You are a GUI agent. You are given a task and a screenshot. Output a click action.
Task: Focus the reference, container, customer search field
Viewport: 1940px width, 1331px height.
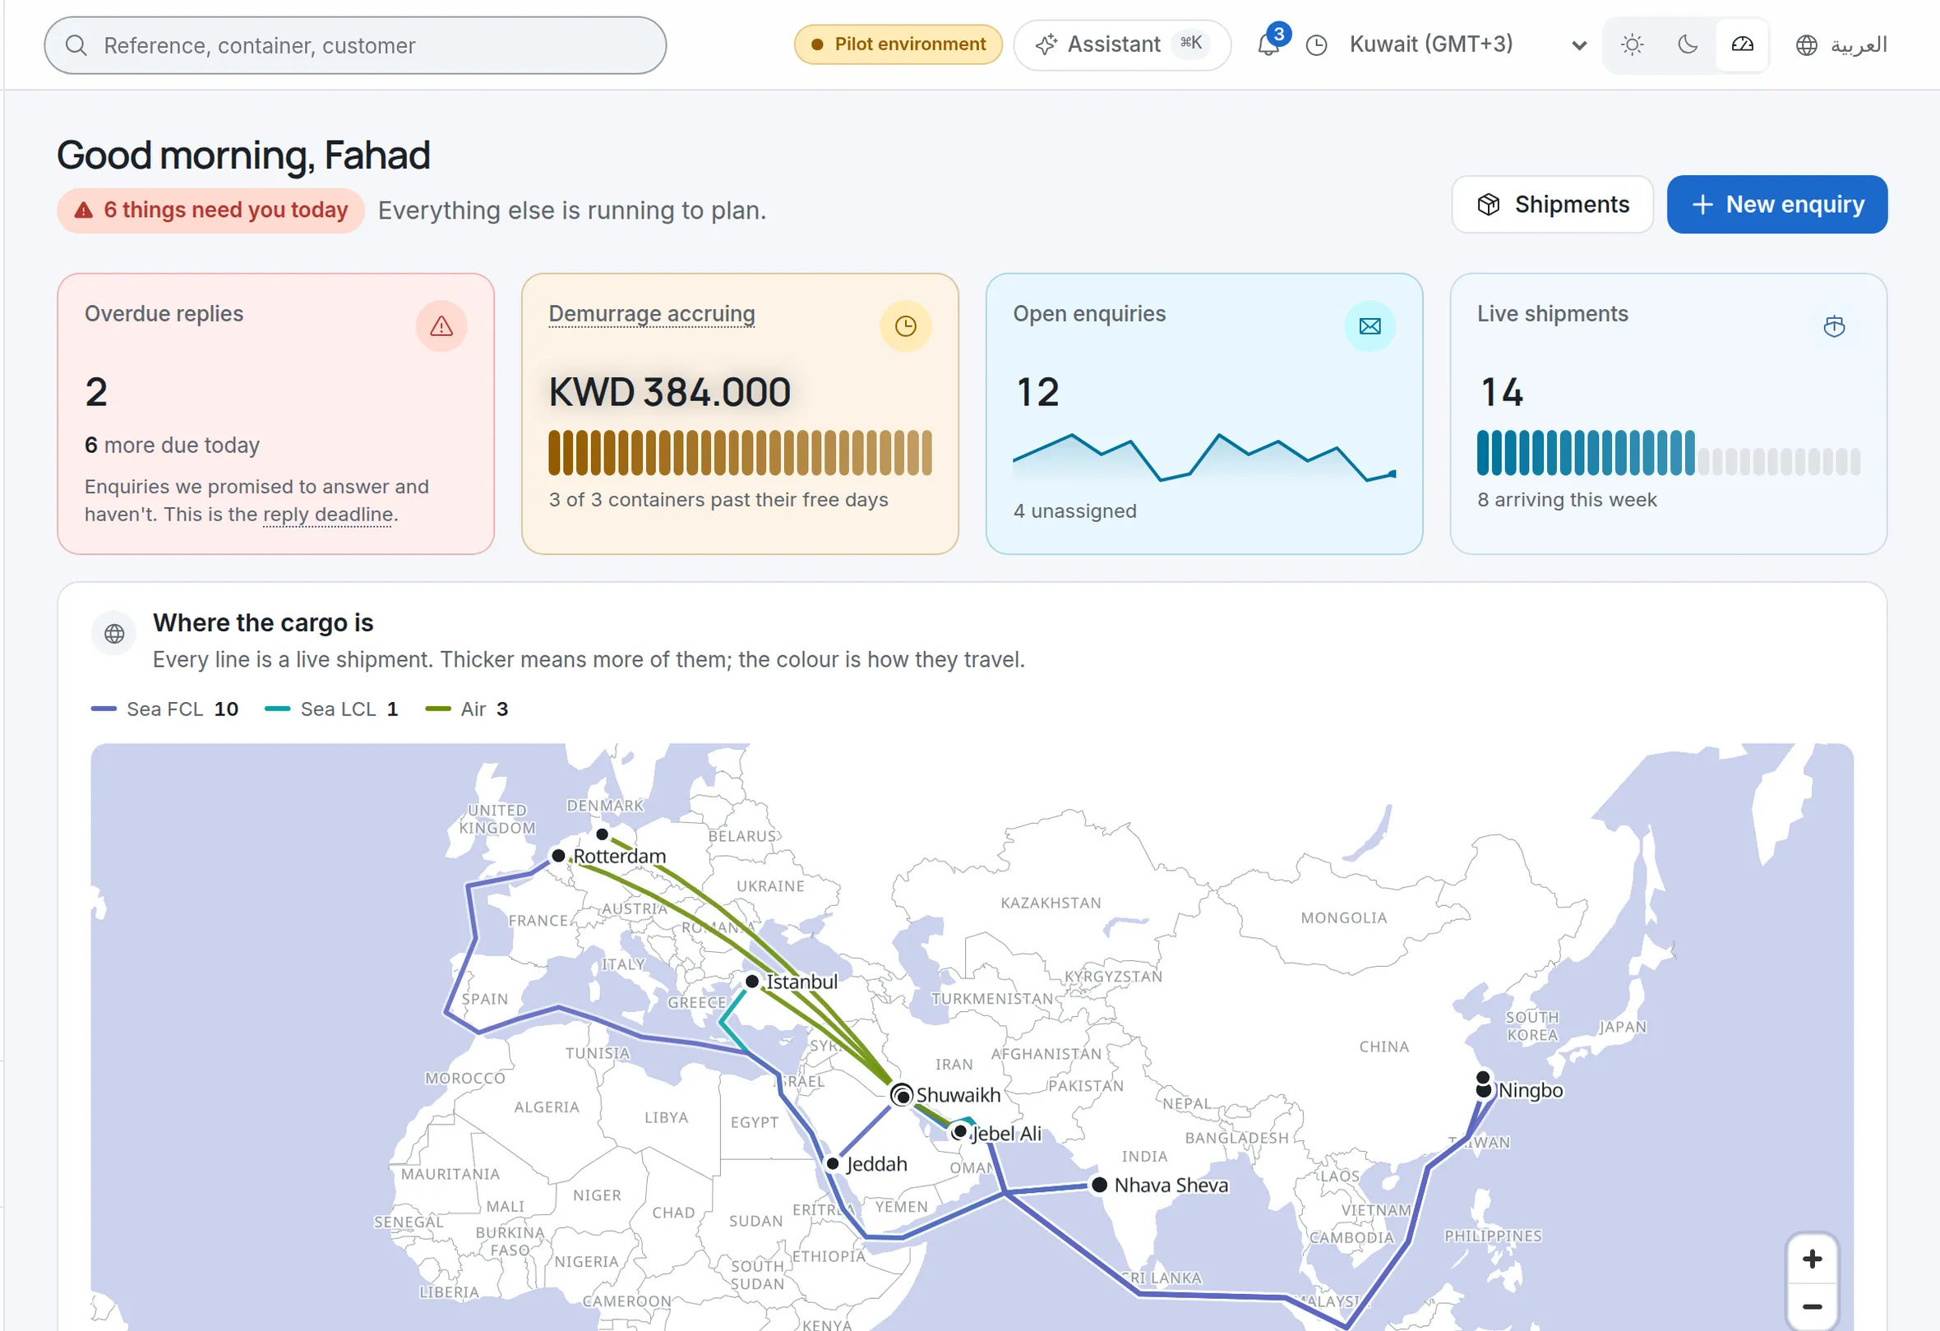[x=356, y=45]
